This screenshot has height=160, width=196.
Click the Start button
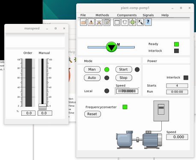click(x=124, y=70)
